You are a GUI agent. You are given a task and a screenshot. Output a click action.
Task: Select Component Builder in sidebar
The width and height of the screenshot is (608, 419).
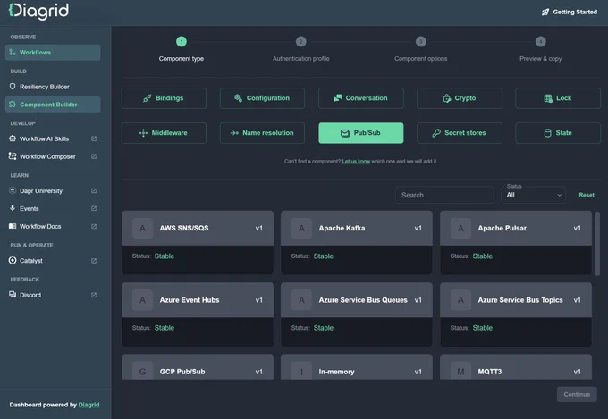tap(53, 105)
